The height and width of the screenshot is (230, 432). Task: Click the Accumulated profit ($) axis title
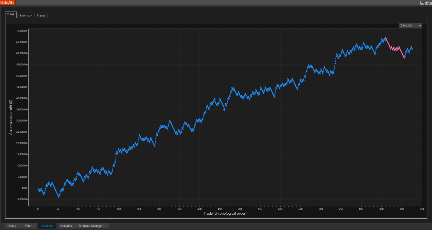click(11, 117)
